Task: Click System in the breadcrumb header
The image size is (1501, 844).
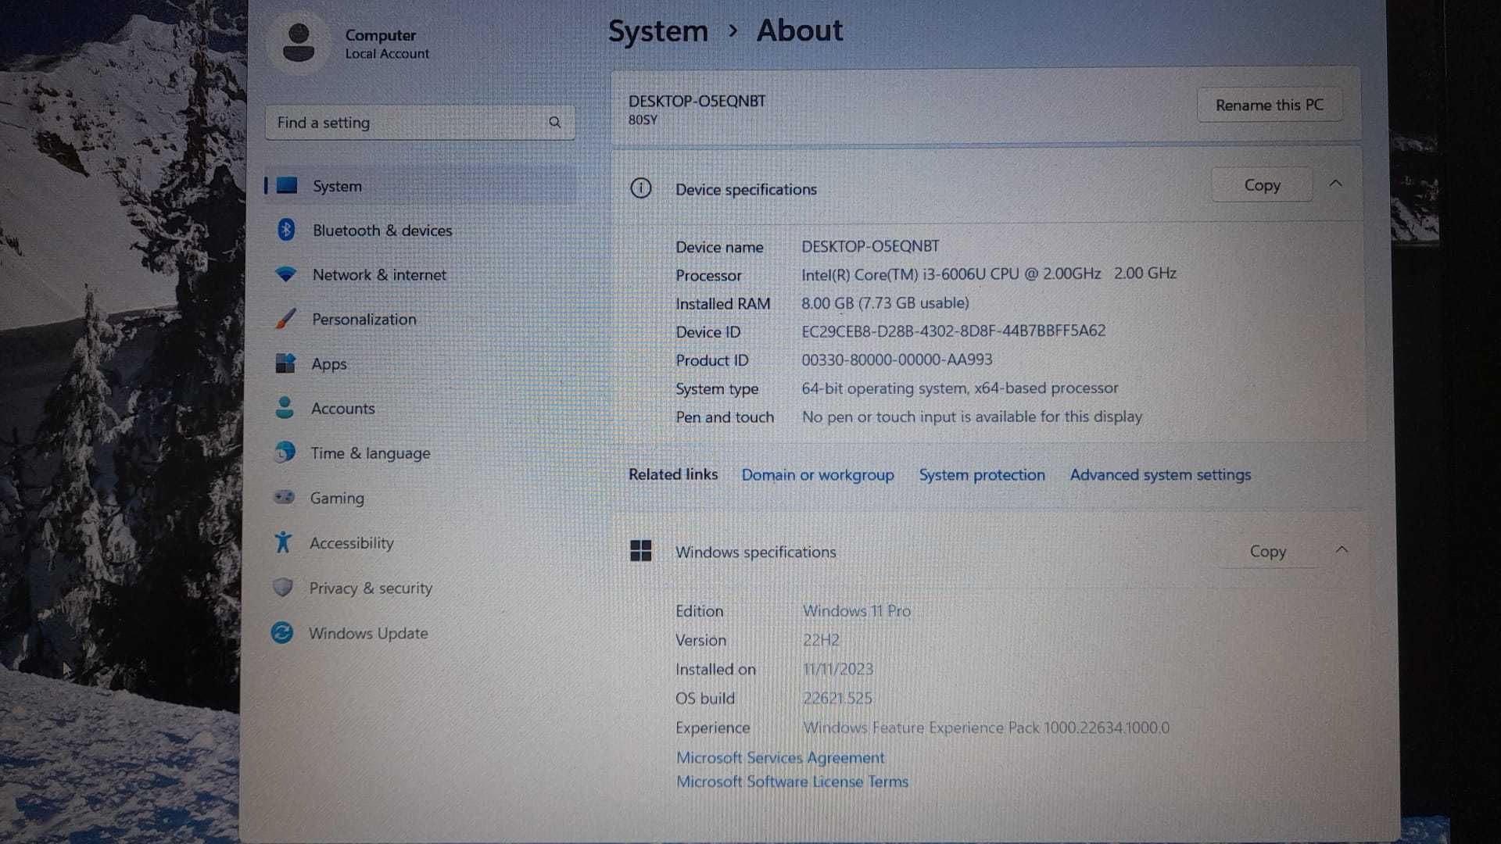Action: tap(658, 31)
